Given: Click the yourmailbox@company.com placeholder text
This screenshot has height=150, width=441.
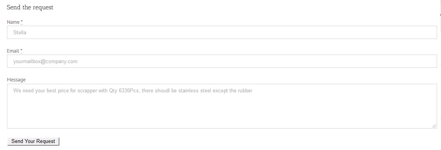Looking at the screenshot, I should pyautogui.click(x=45, y=62).
